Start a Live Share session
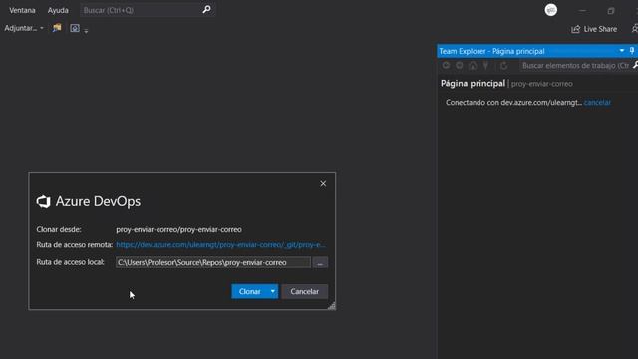Viewport: 638px width, 359px height. 594,29
